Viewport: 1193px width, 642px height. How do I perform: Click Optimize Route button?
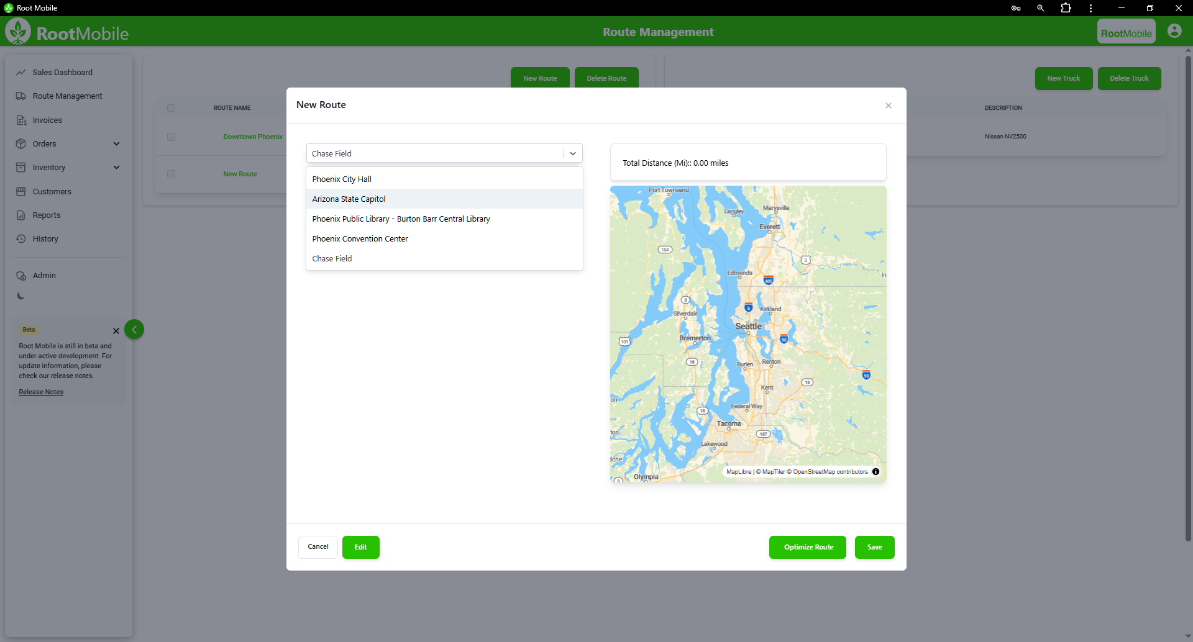[808, 547]
